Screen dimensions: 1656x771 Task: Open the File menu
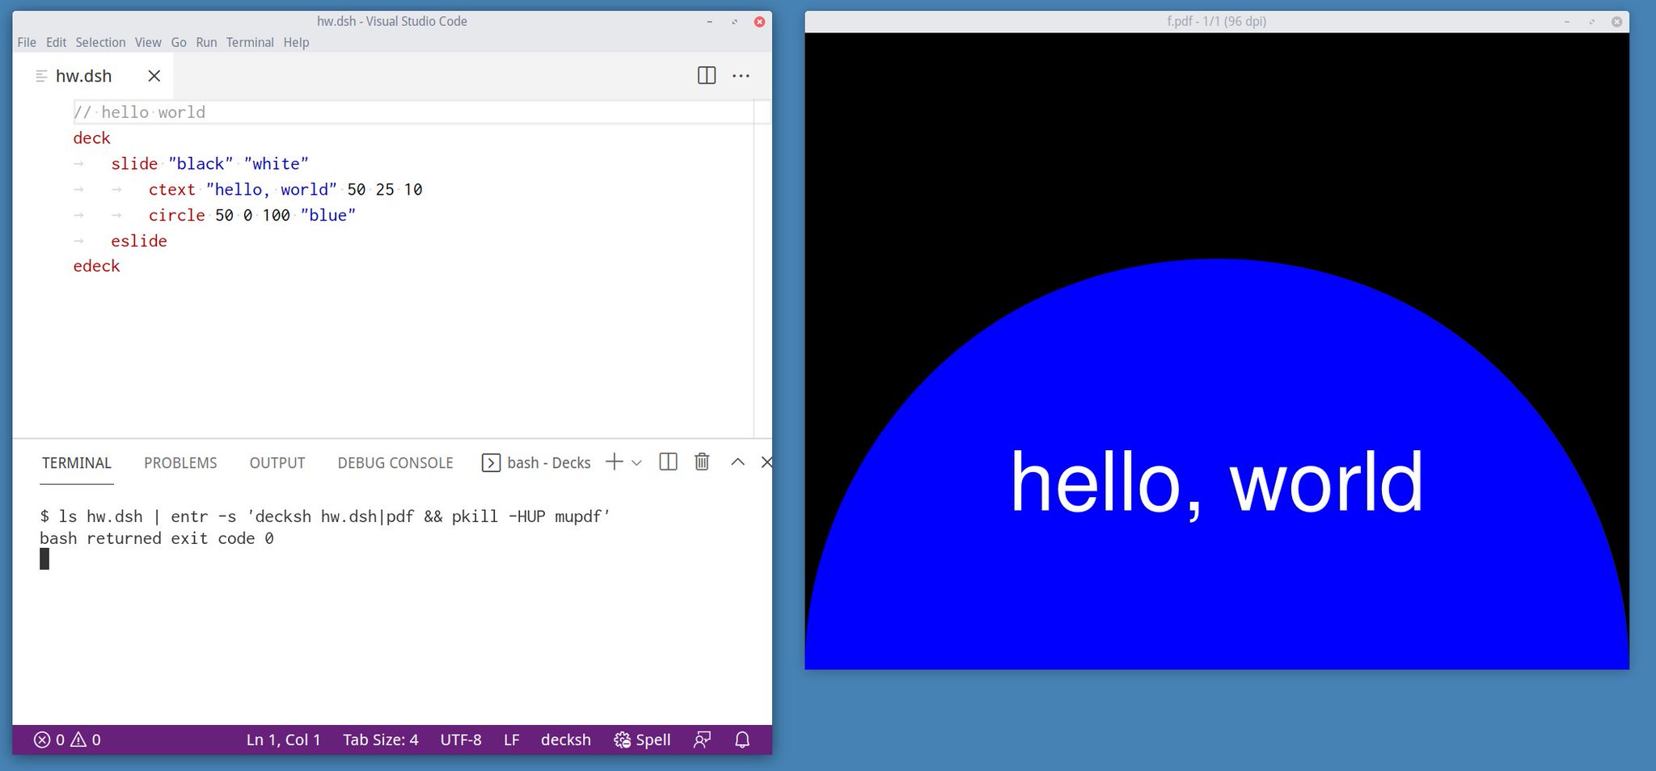pos(27,42)
